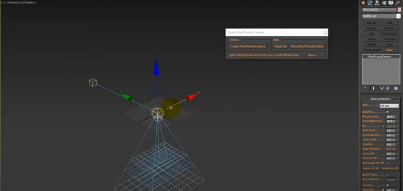Click Move VRay Physical Camera button
403x191 pixels.
pyautogui.click(x=307, y=46)
